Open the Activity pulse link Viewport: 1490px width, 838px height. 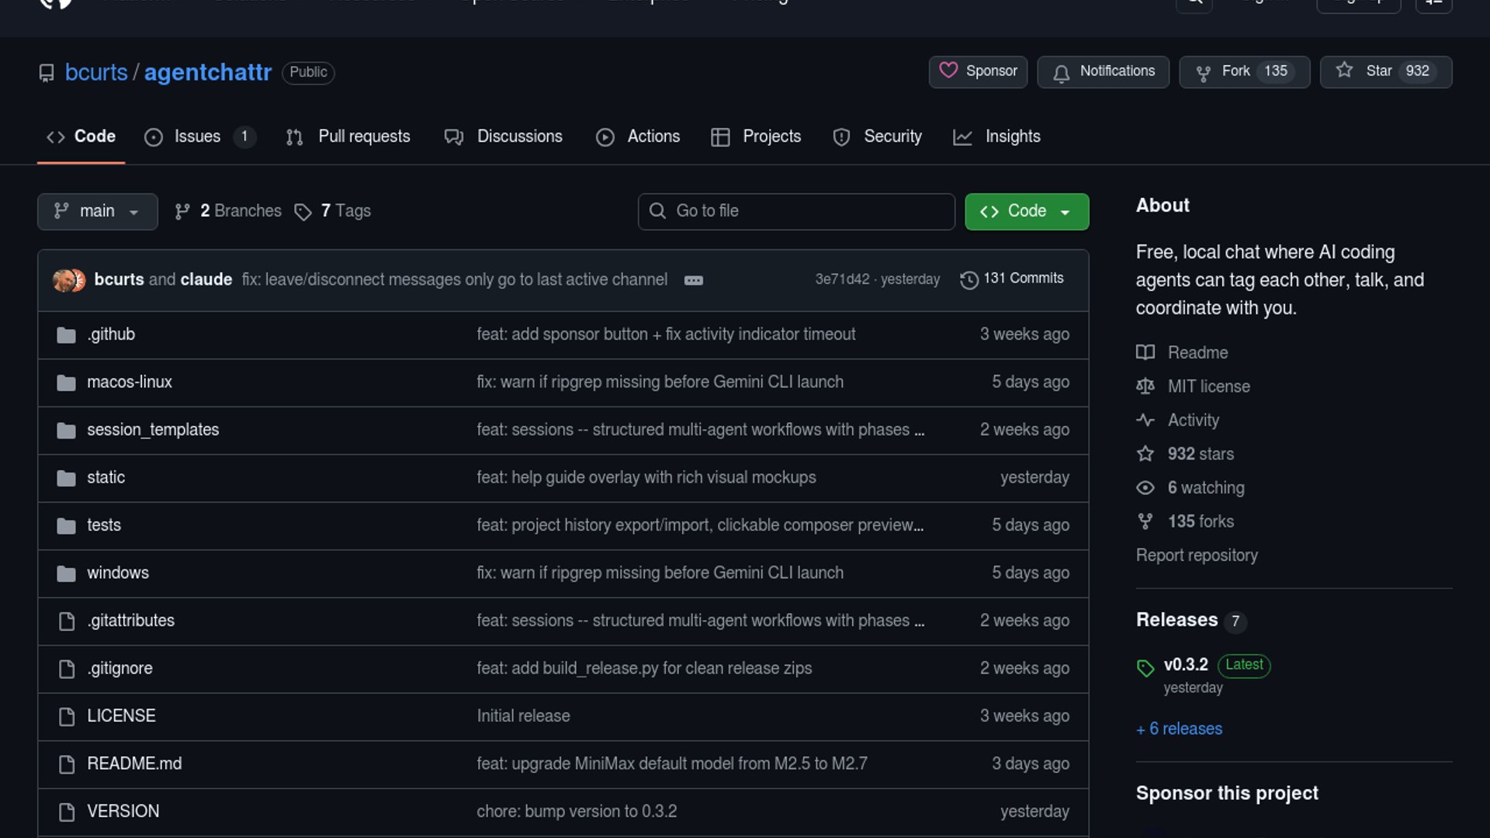pos(1145,420)
